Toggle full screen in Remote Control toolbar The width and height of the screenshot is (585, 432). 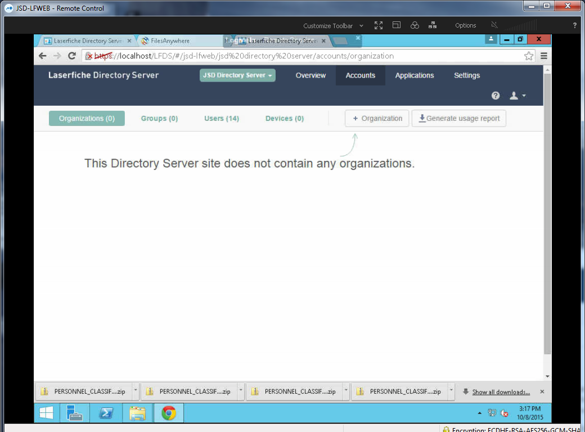click(379, 25)
